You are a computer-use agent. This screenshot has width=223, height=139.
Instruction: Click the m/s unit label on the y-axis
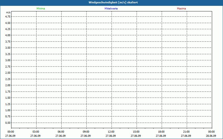click(x=8, y=13)
